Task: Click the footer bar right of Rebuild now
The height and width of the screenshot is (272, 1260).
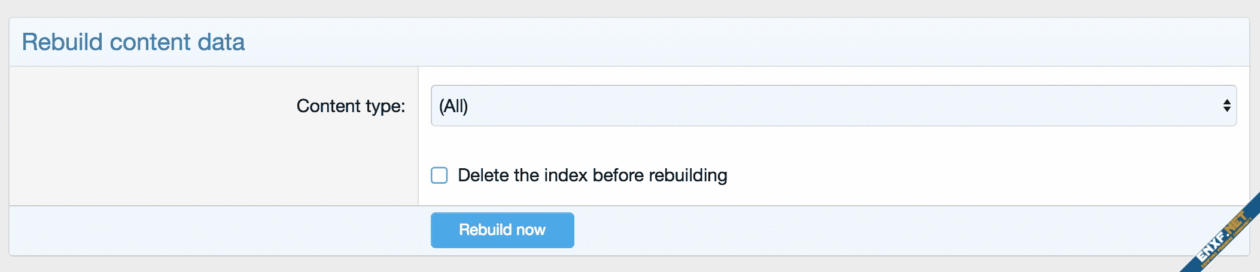Action: tap(838, 231)
